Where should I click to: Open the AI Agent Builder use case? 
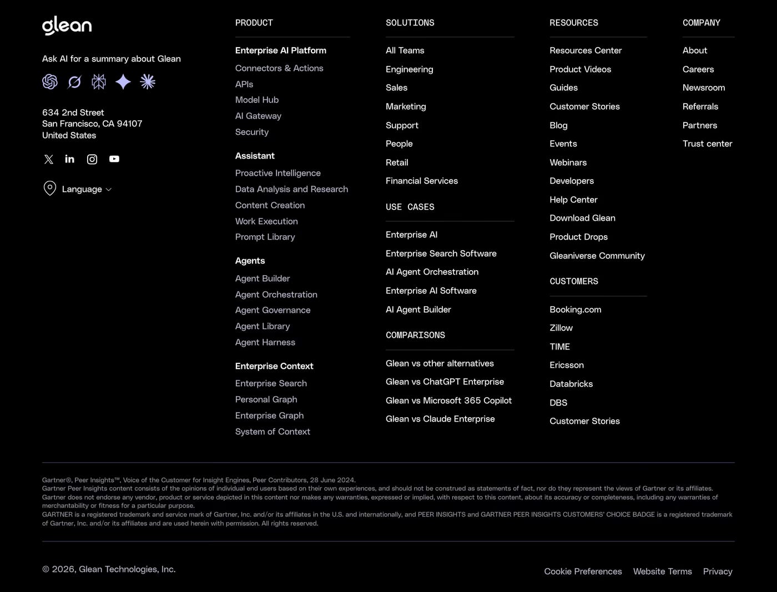coord(418,310)
